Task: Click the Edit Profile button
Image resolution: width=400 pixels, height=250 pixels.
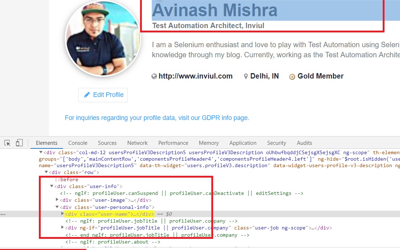Action: [103, 95]
